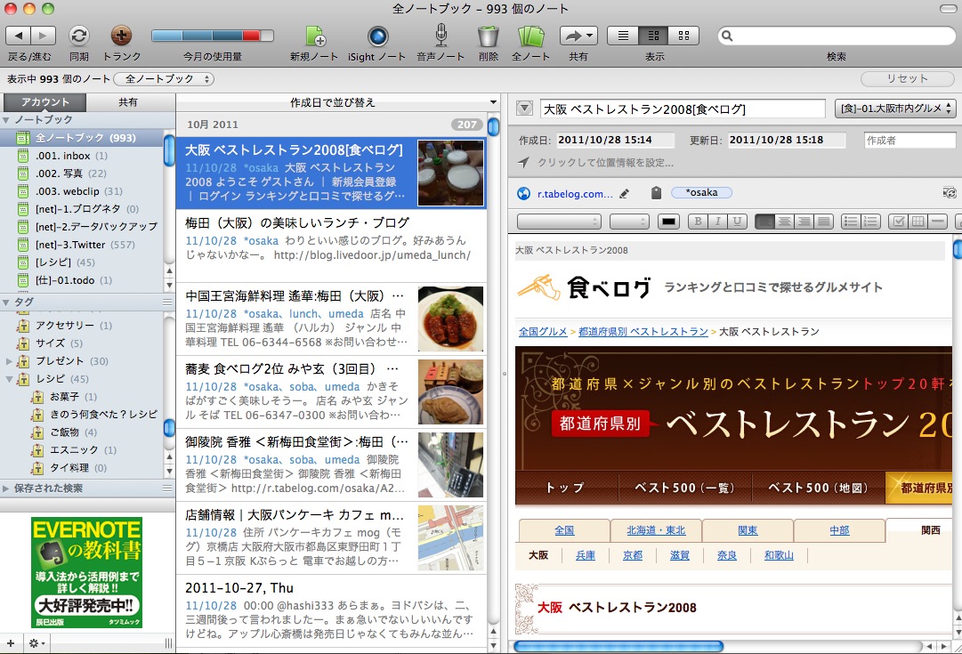Image resolution: width=962 pixels, height=654 pixels.
Task: Insert a table into the note
Action: pyautogui.click(x=918, y=222)
